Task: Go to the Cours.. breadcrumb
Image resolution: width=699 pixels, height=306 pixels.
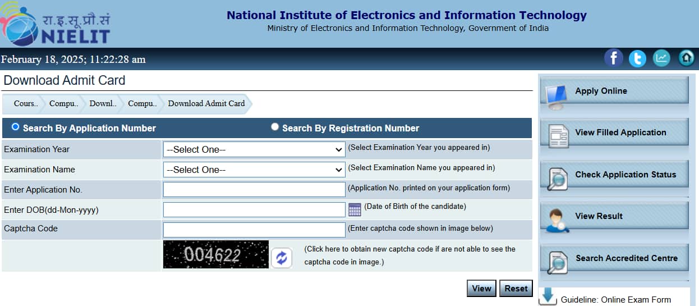Action: click(x=26, y=103)
